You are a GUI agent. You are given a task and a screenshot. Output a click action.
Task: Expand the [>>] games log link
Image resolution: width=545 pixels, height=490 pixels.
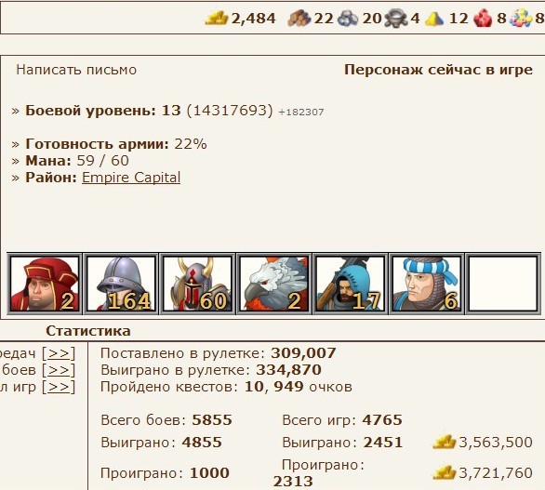59,387
